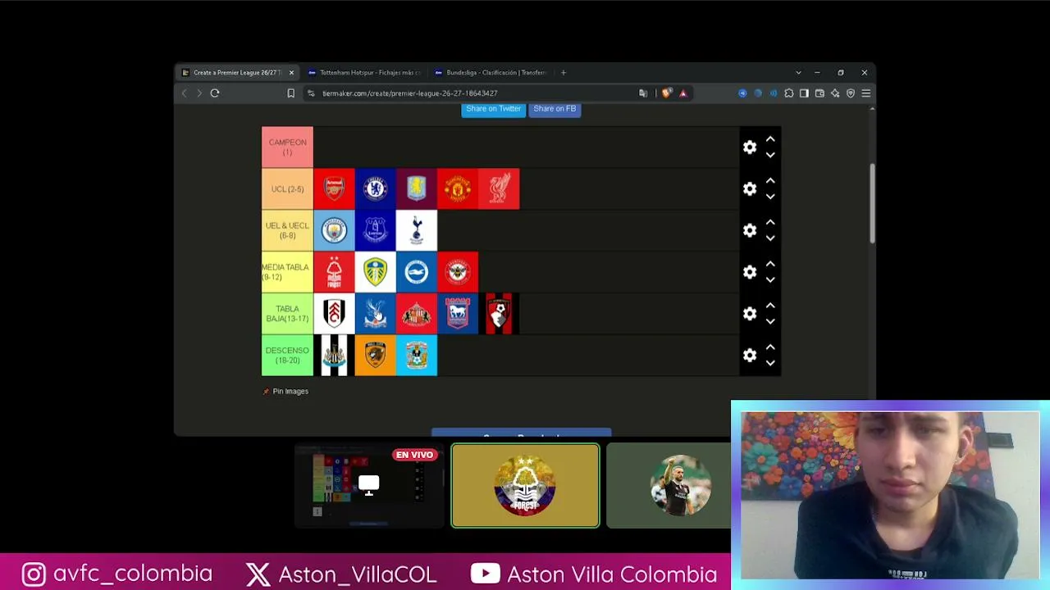Screen dimensions: 1050x590
Task: Switch to the Bundesliga Clasificación tab
Action: (491, 73)
